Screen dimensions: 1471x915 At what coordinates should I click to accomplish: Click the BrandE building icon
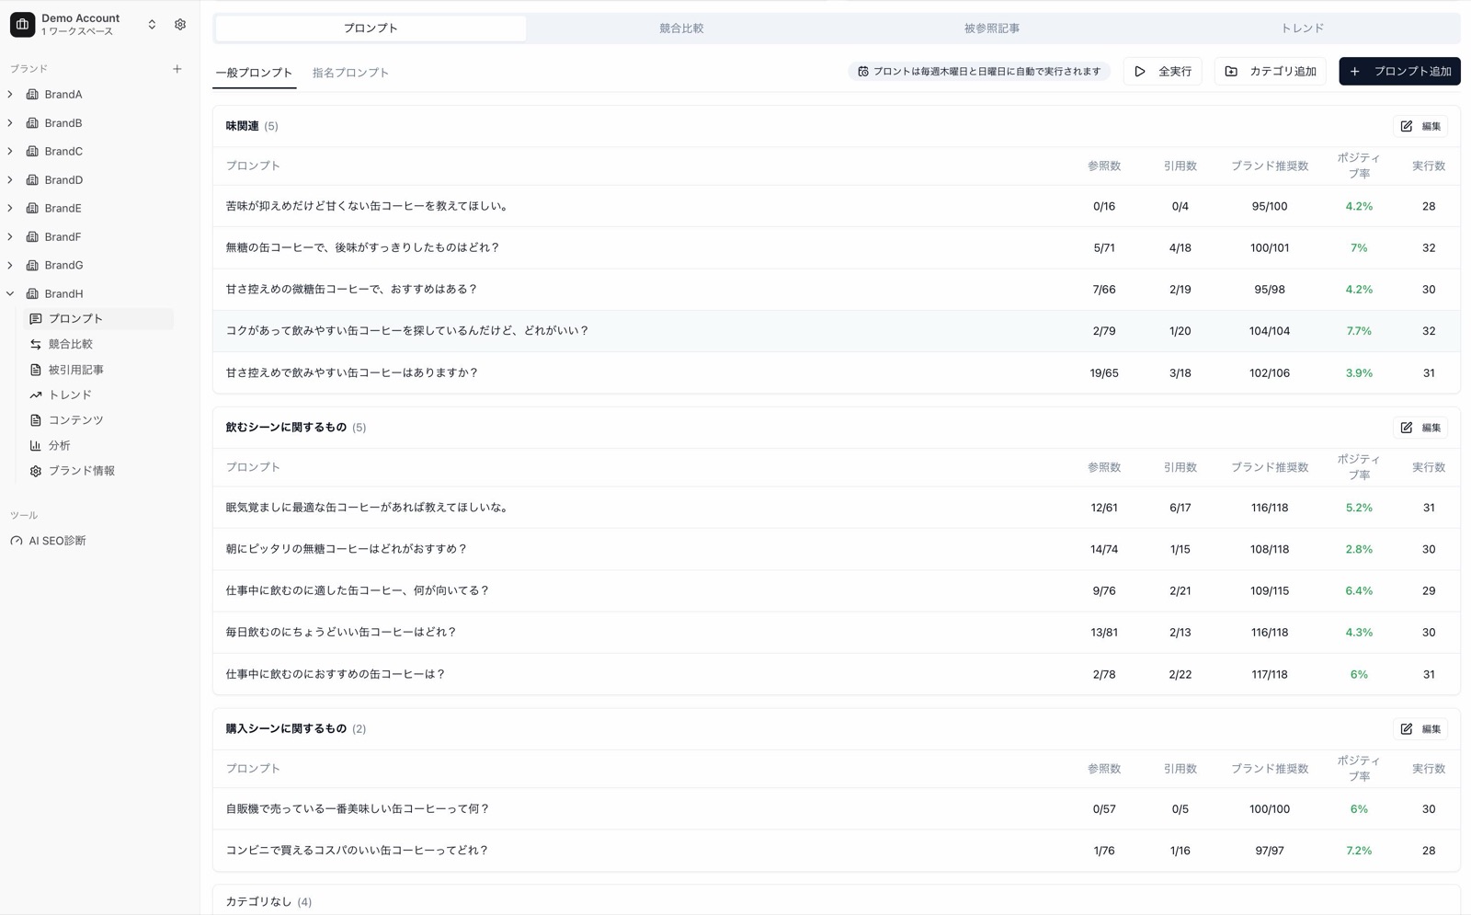click(32, 209)
